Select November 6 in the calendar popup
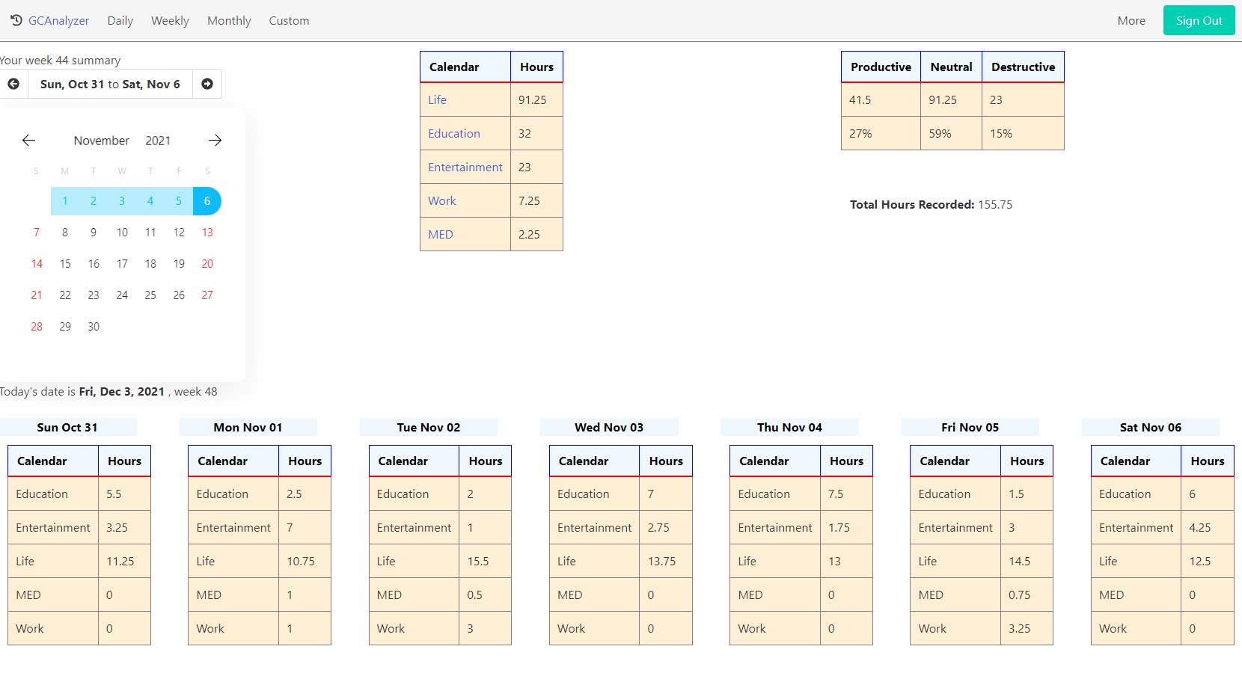 pyautogui.click(x=207, y=200)
